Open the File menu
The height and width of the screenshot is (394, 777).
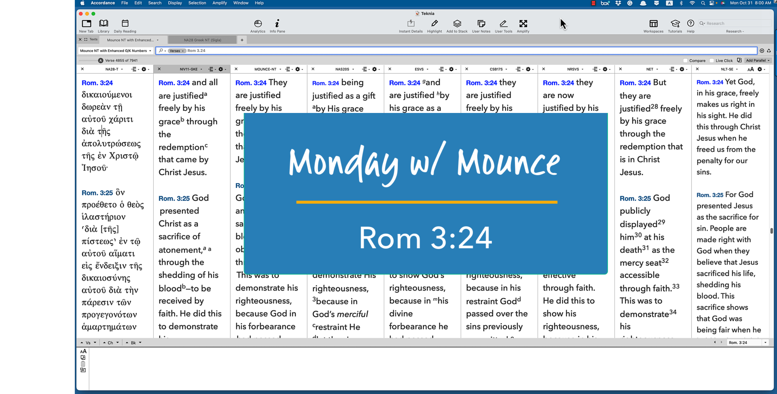124,3
